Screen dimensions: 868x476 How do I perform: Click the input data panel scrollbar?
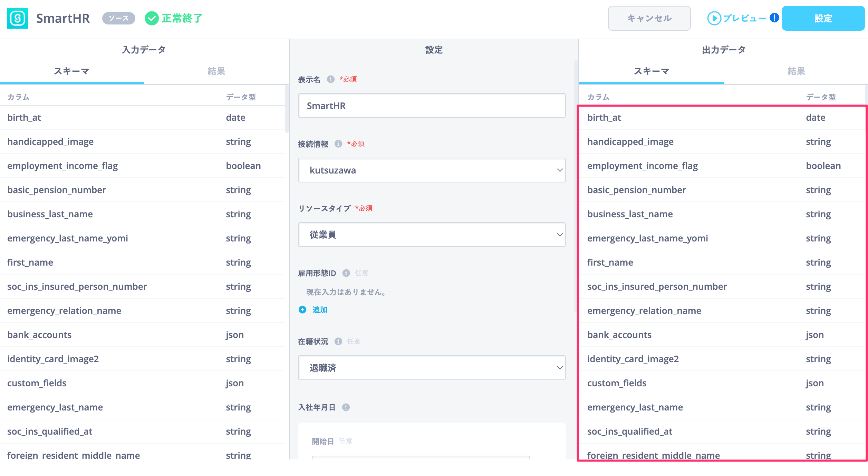pos(287,109)
